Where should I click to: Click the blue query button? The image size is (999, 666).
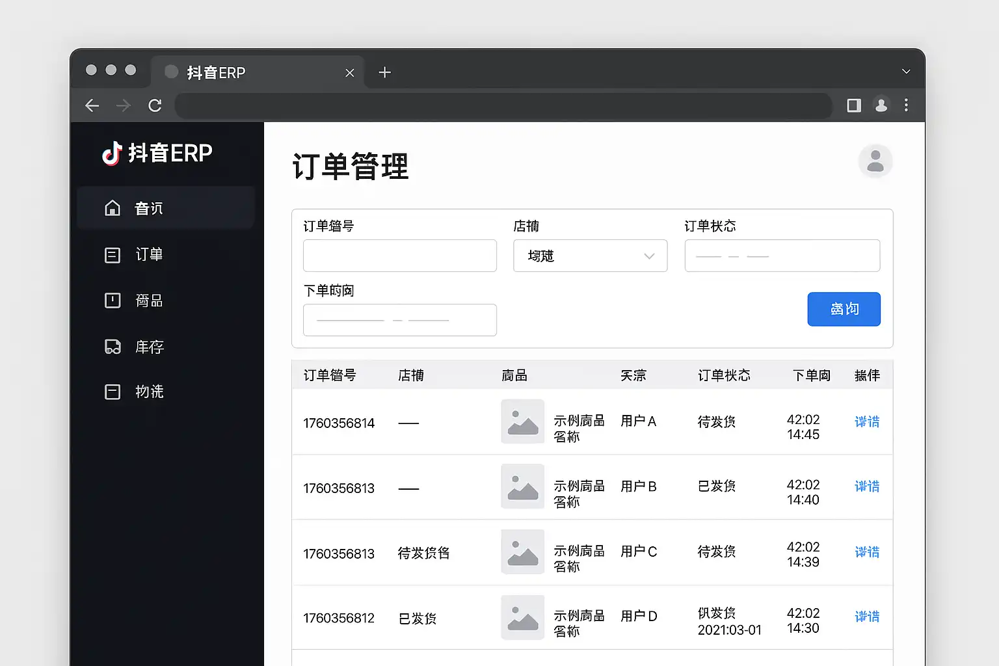click(844, 309)
